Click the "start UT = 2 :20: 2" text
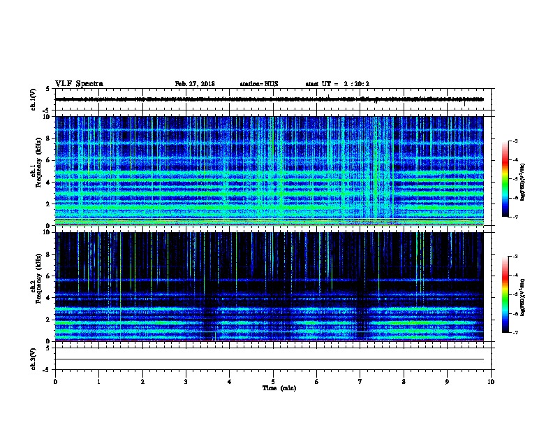Image resolution: width=553 pixels, height=428 pixels. click(x=337, y=84)
